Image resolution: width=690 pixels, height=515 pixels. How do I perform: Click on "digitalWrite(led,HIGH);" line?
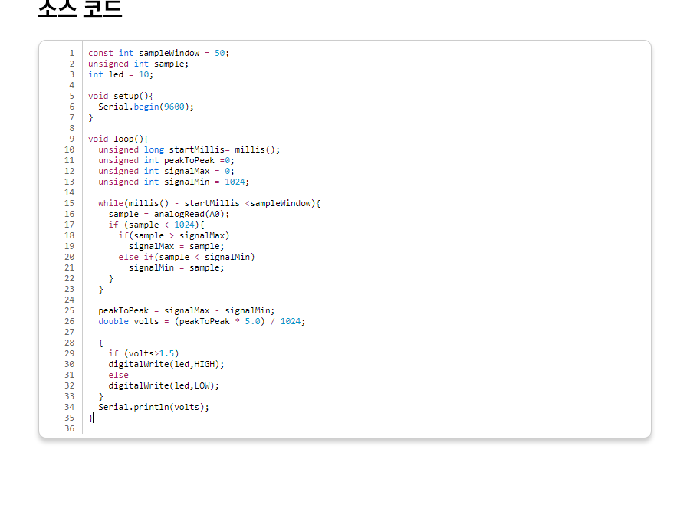pos(166,365)
